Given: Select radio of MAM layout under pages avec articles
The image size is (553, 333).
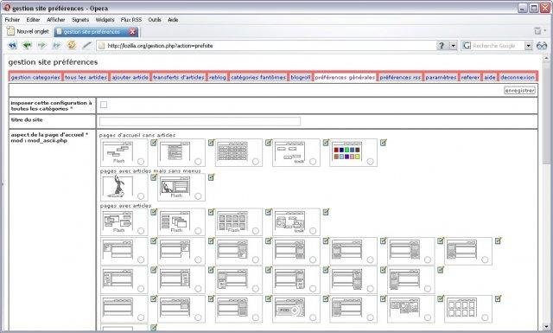Looking at the screenshot, I should click(313, 231).
